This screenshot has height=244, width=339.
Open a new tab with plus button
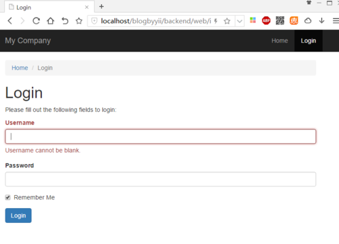click(102, 7)
